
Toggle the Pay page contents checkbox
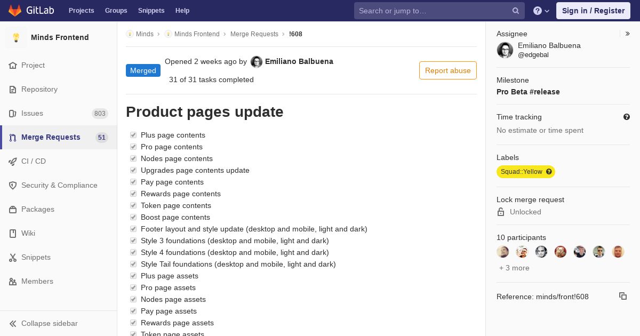point(133,182)
